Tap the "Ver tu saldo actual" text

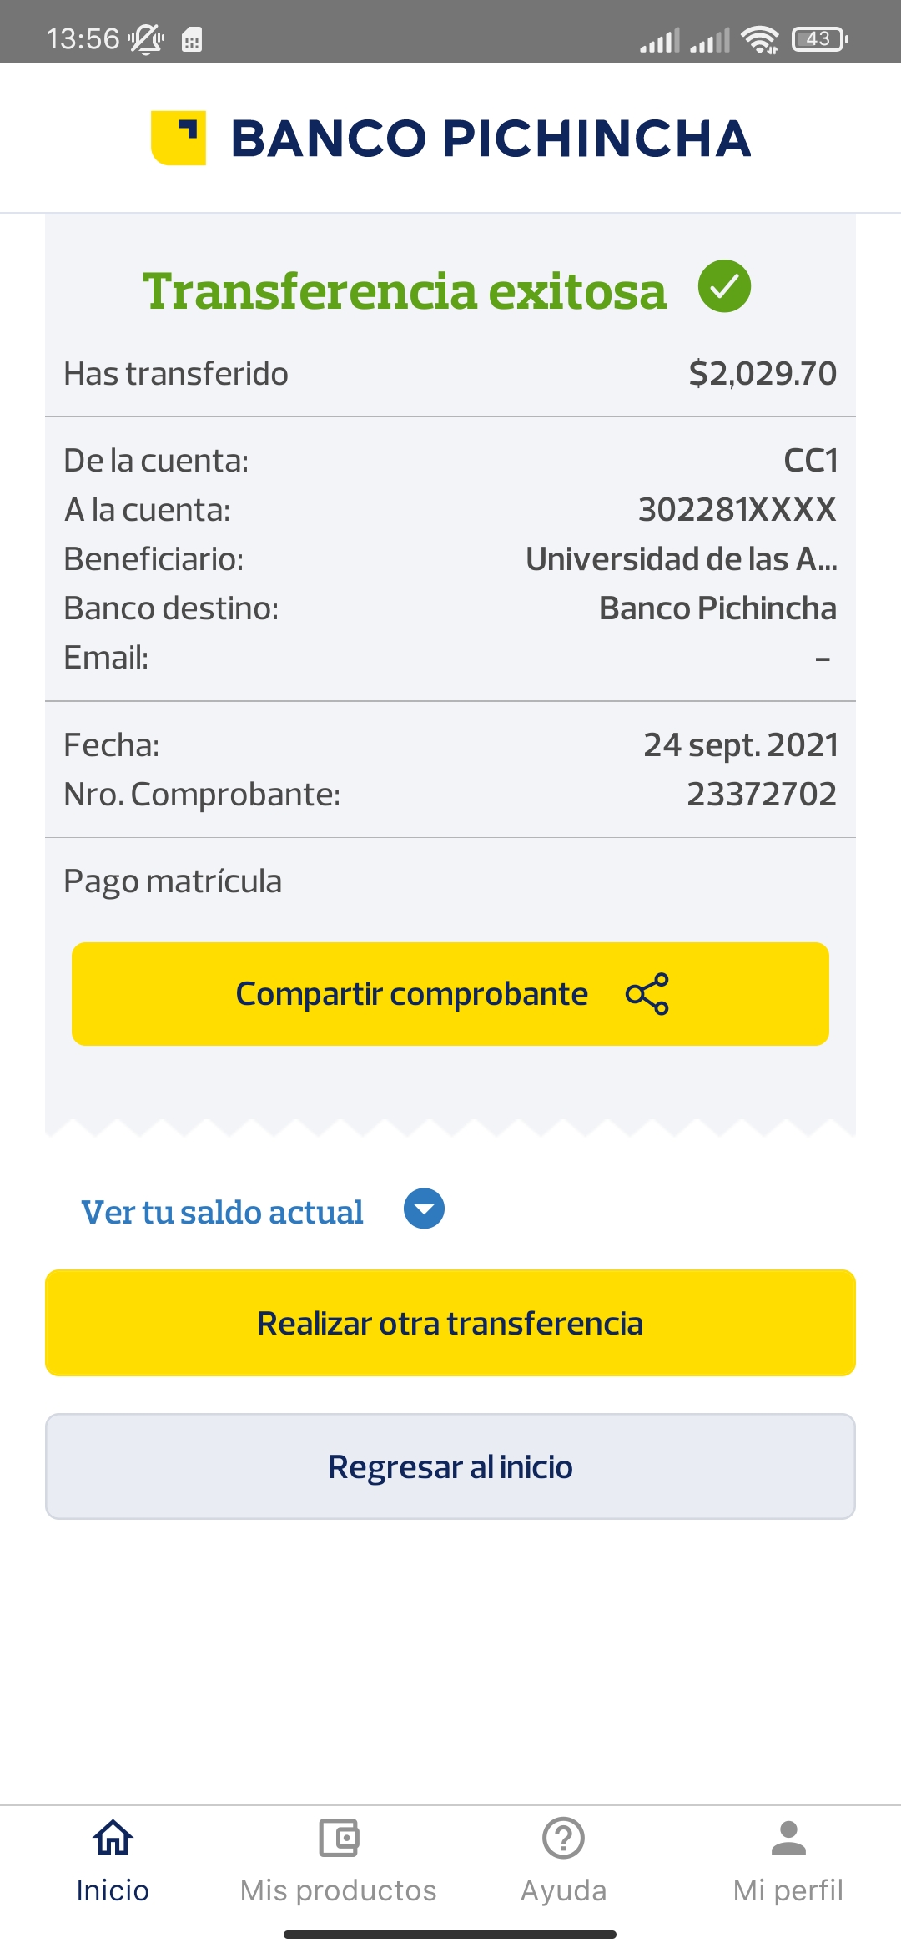pos(222,1212)
